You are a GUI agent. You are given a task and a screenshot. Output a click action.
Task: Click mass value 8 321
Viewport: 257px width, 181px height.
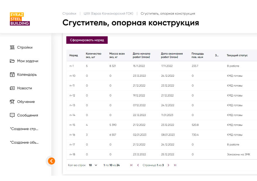(113, 66)
